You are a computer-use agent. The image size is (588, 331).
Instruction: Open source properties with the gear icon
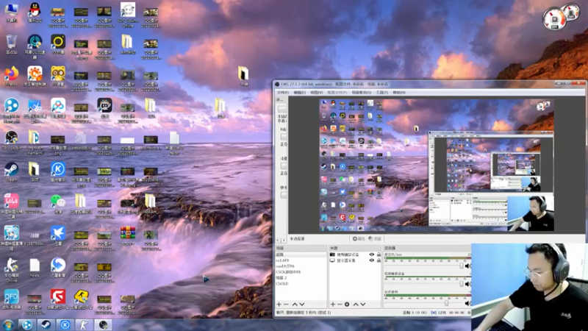pyautogui.click(x=347, y=304)
